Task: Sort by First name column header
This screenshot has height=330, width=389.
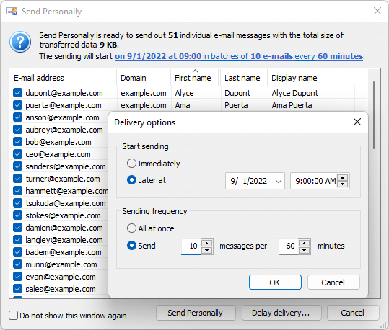Action: 196,78
